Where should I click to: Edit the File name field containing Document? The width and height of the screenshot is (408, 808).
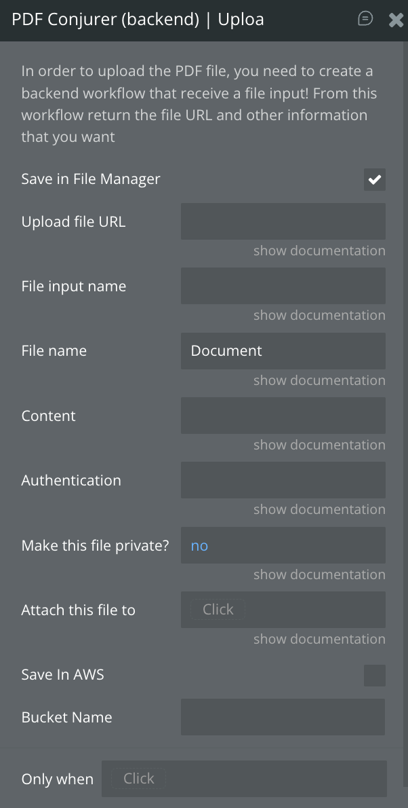[x=283, y=351]
